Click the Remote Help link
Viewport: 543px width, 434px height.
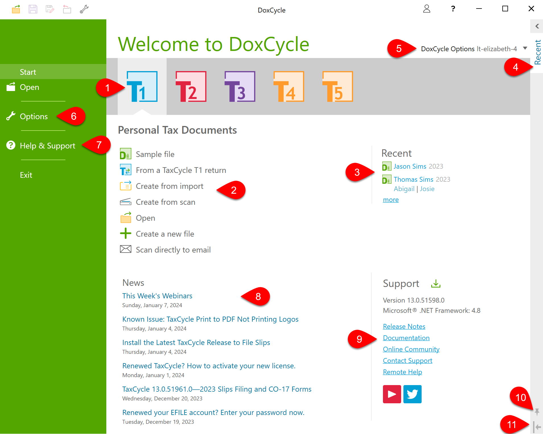coord(402,372)
